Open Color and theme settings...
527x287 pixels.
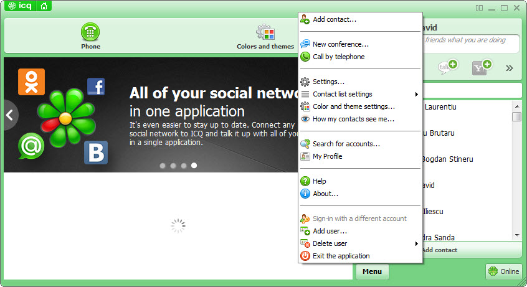coord(360,106)
